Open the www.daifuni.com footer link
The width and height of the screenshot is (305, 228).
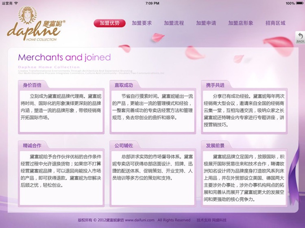[139, 220]
